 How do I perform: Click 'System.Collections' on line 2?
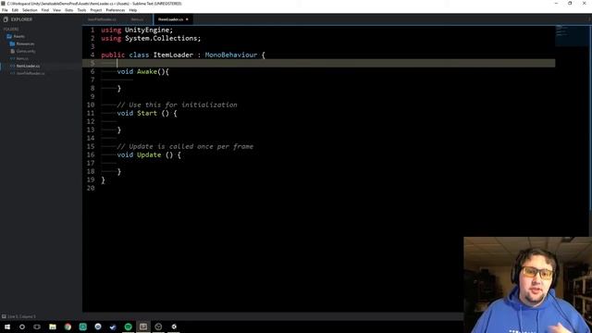[162, 38]
